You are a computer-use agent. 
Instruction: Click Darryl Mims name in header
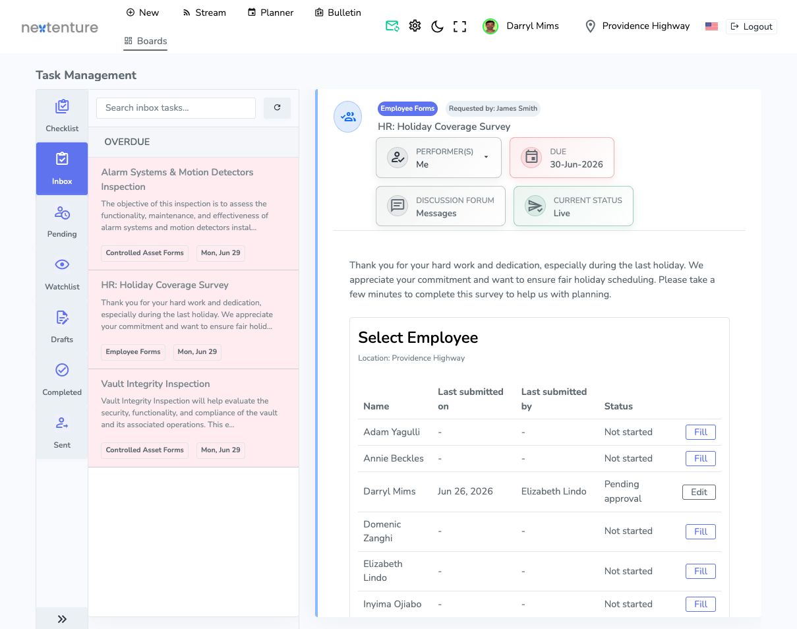(x=533, y=26)
